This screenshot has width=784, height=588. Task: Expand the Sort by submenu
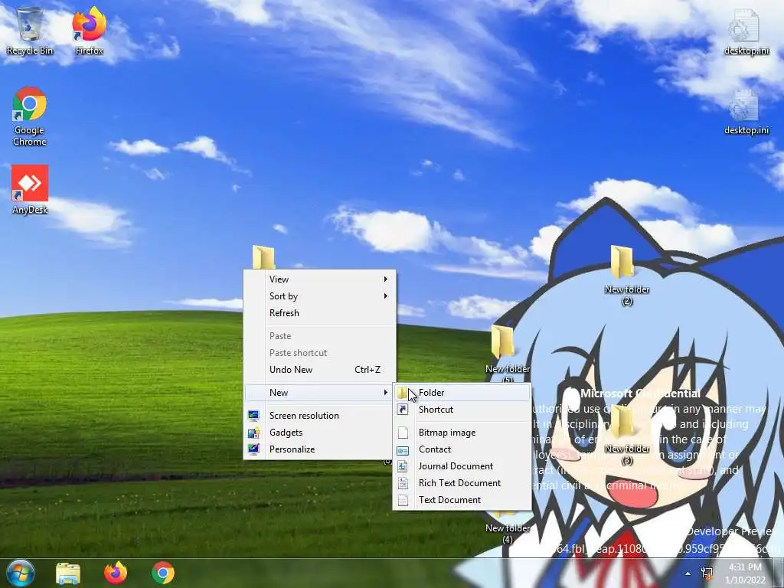[x=319, y=296]
